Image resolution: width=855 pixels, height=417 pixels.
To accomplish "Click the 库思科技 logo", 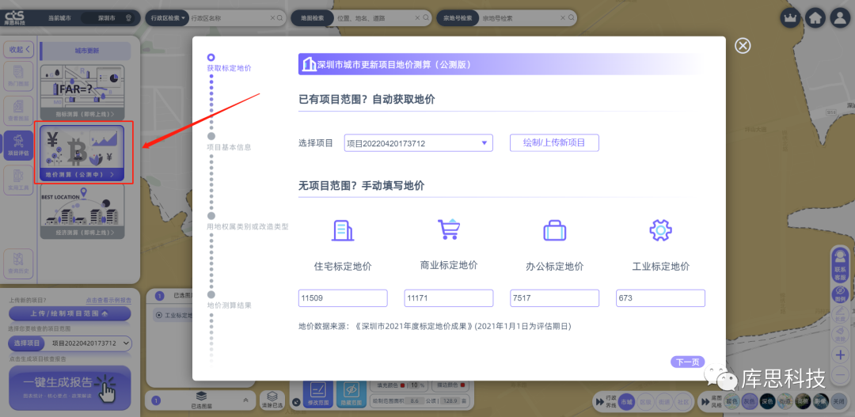I will (13, 18).
